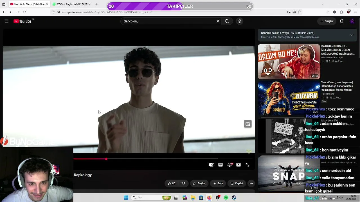Click the taskbar Ara search box

pos(152,198)
